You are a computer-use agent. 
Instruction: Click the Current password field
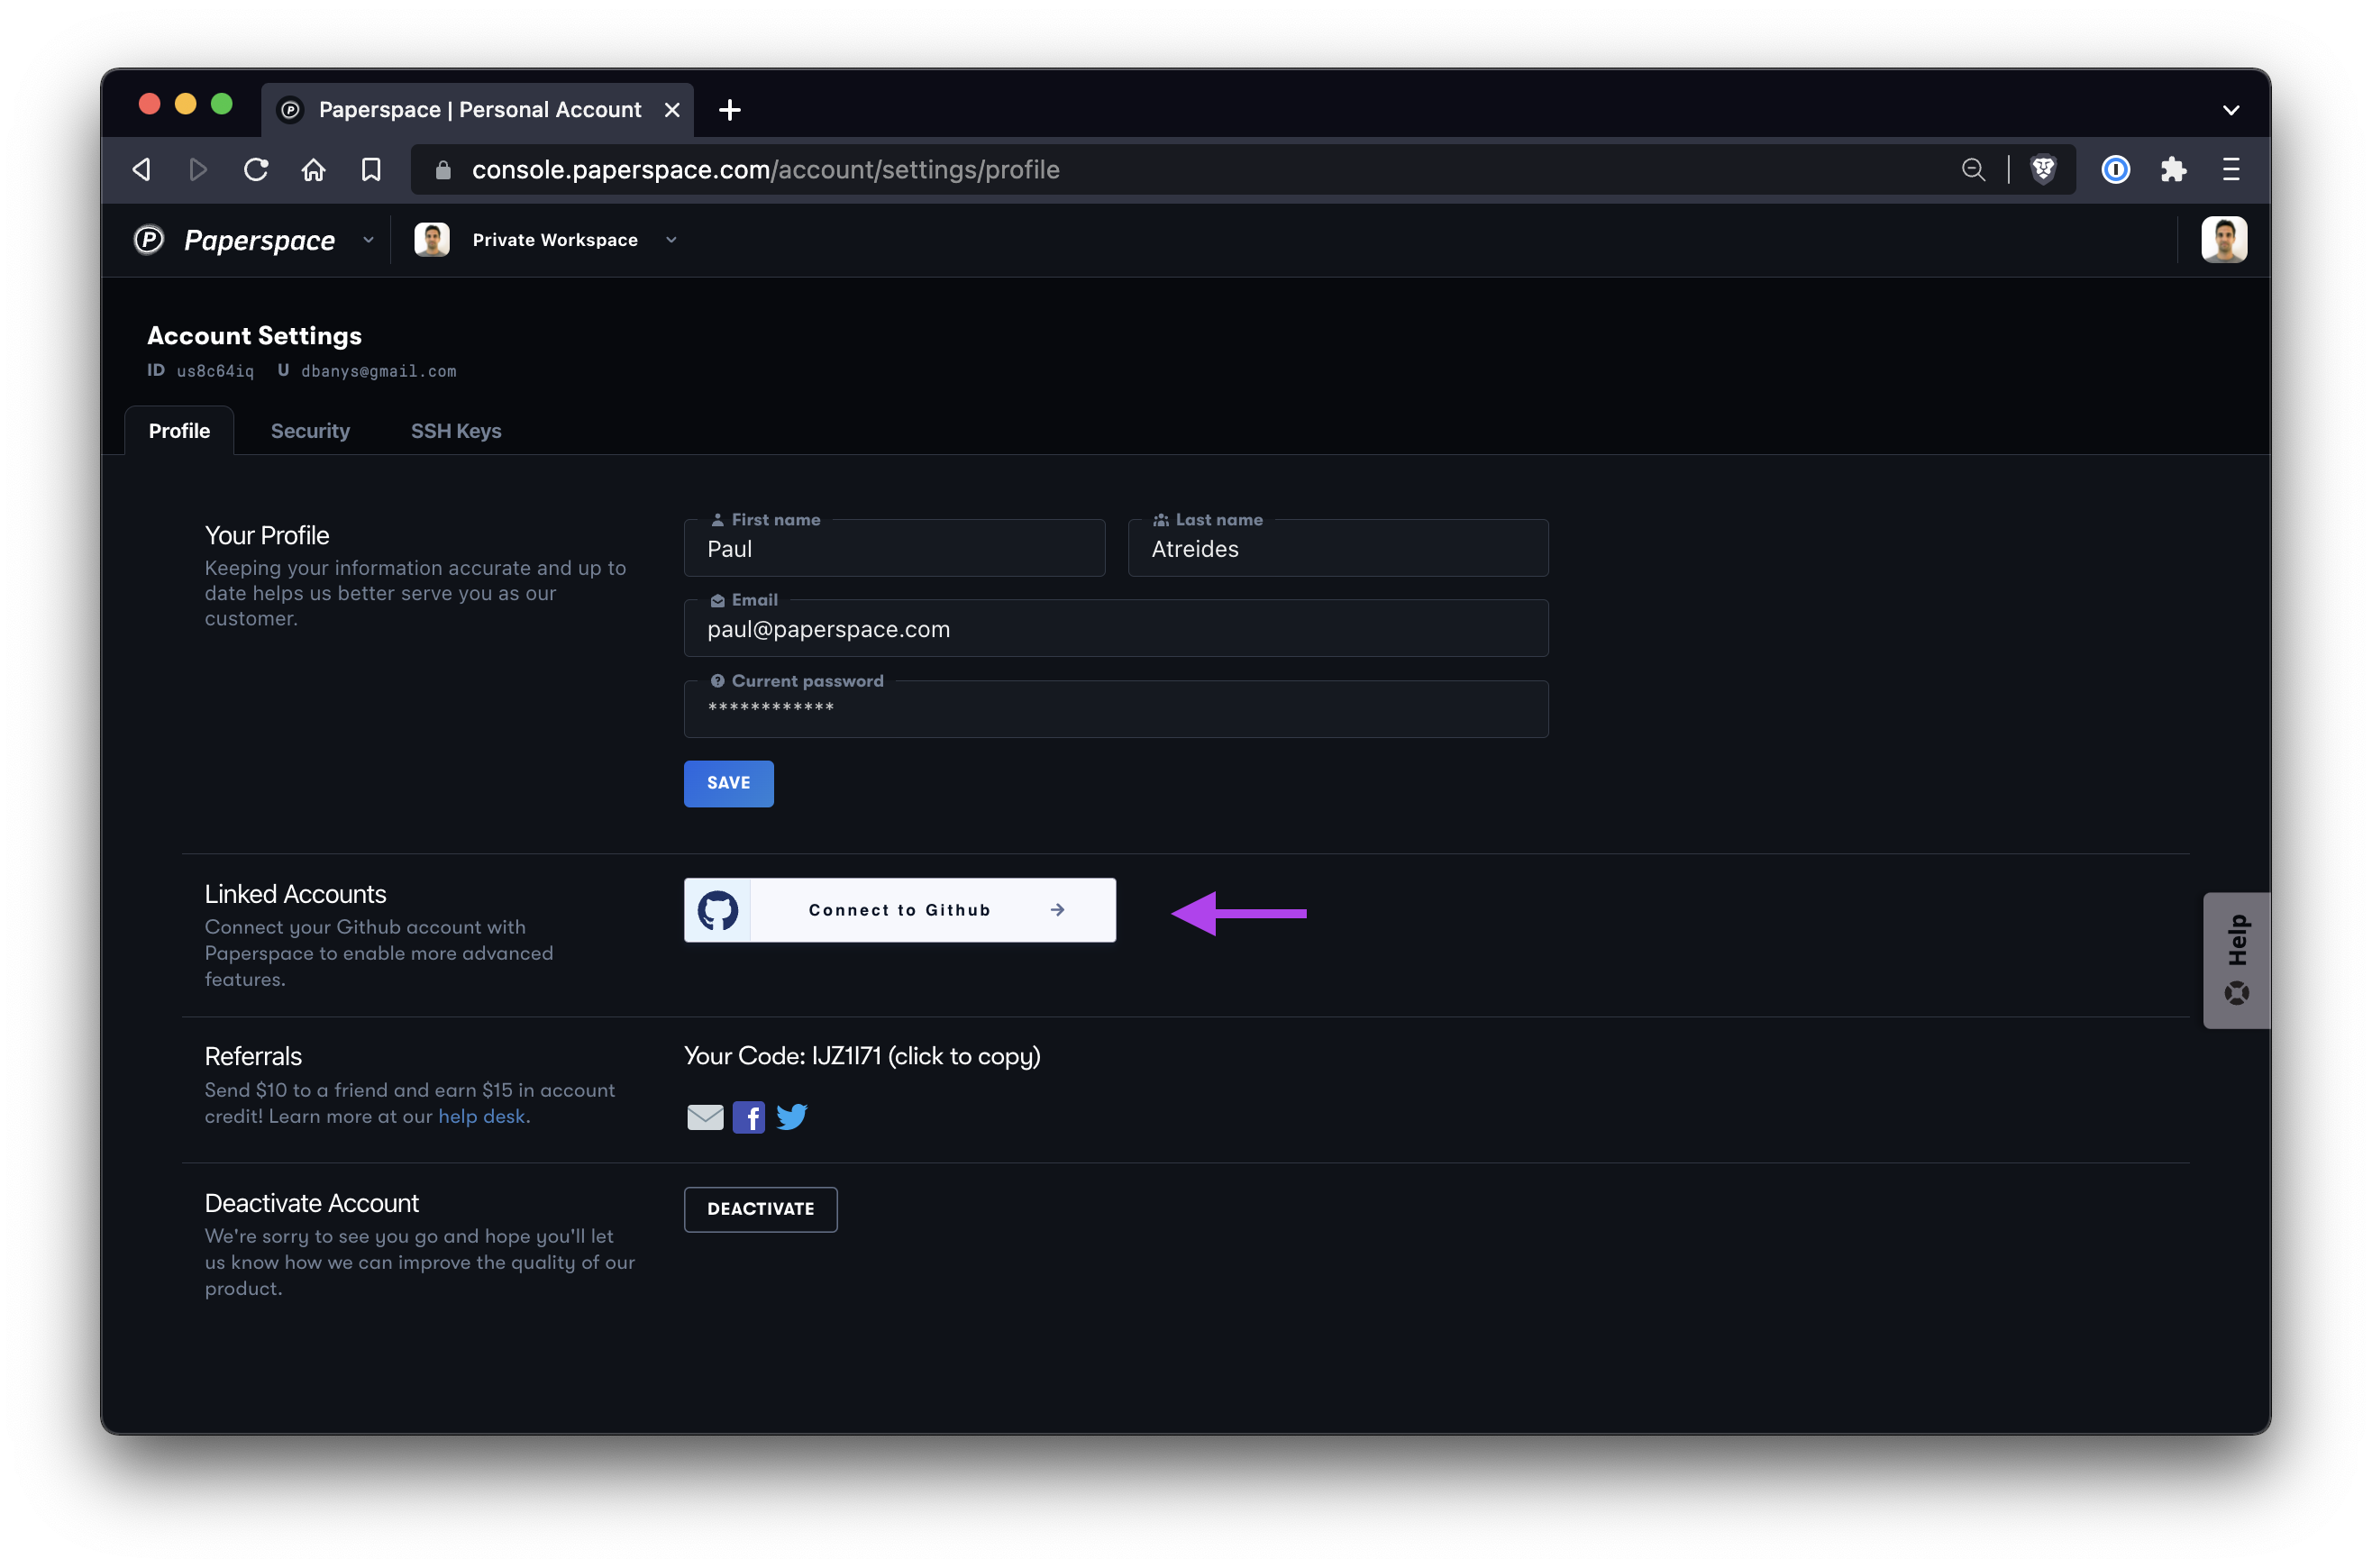pos(1116,709)
